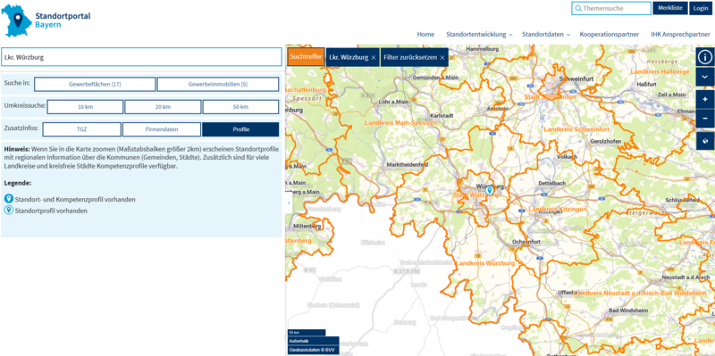Click Ochsenfurt on the map

click(x=526, y=241)
